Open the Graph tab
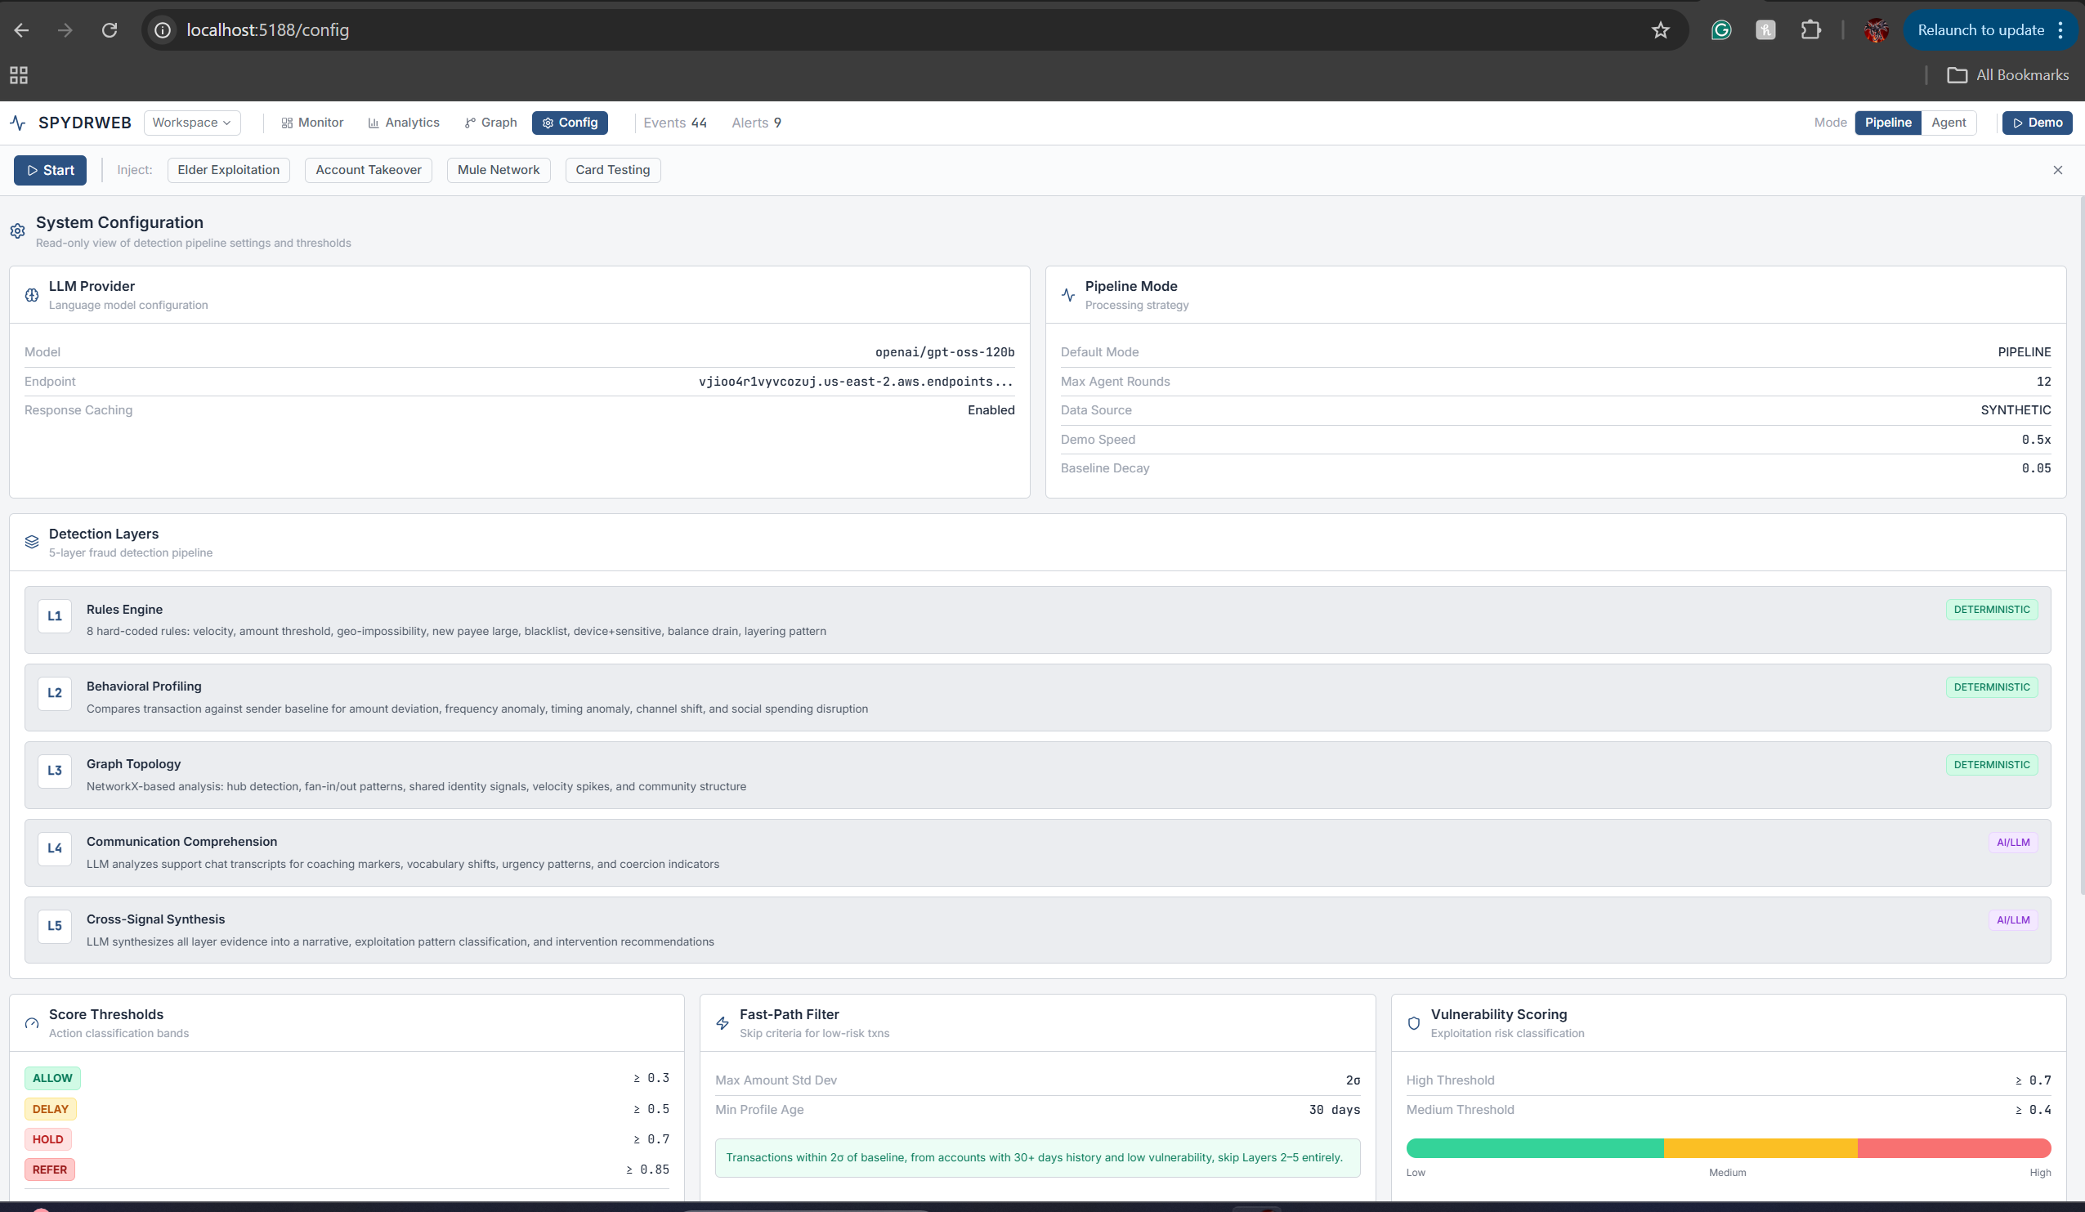 pyautogui.click(x=490, y=123)
